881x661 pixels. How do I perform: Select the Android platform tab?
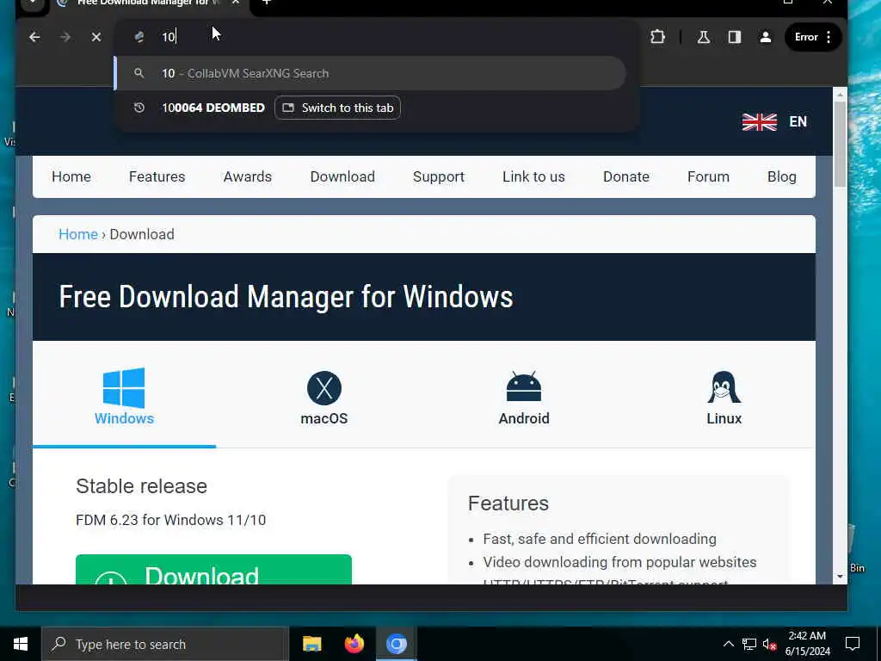pyautogui.click(x=524, y=397)
